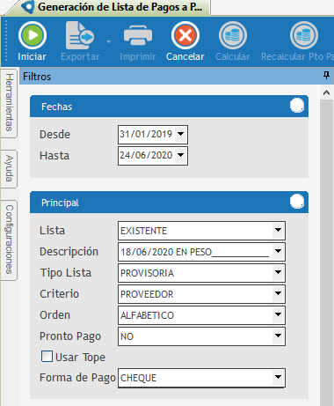Open the Desde date picker dropdown

181,134
